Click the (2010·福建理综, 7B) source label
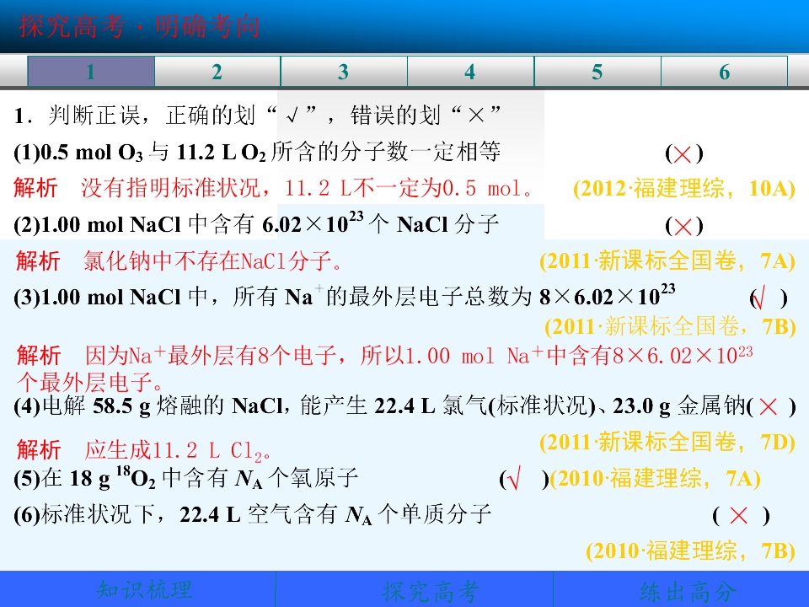 690,551
